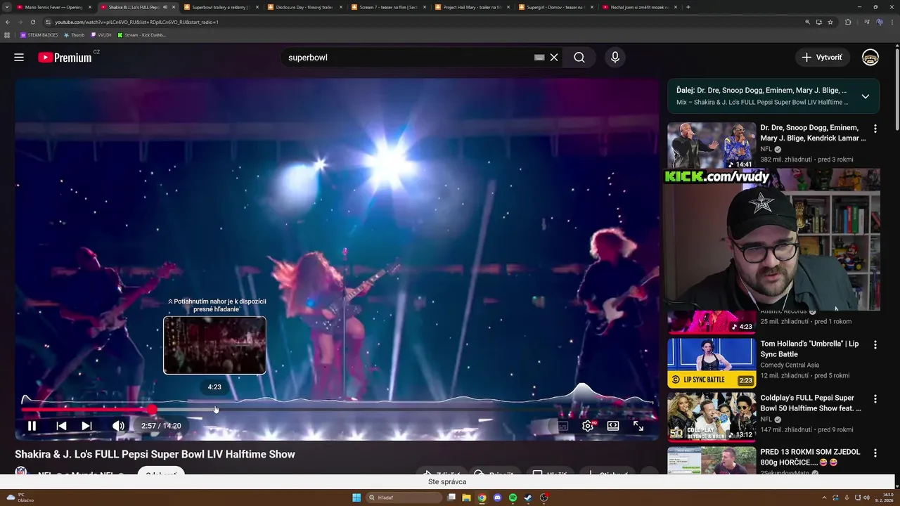The width and height of the screenshot is (900, 506).
Task: Open Coldplay's FULL Pepsi Super Bowl title
Action: point(811,403)
